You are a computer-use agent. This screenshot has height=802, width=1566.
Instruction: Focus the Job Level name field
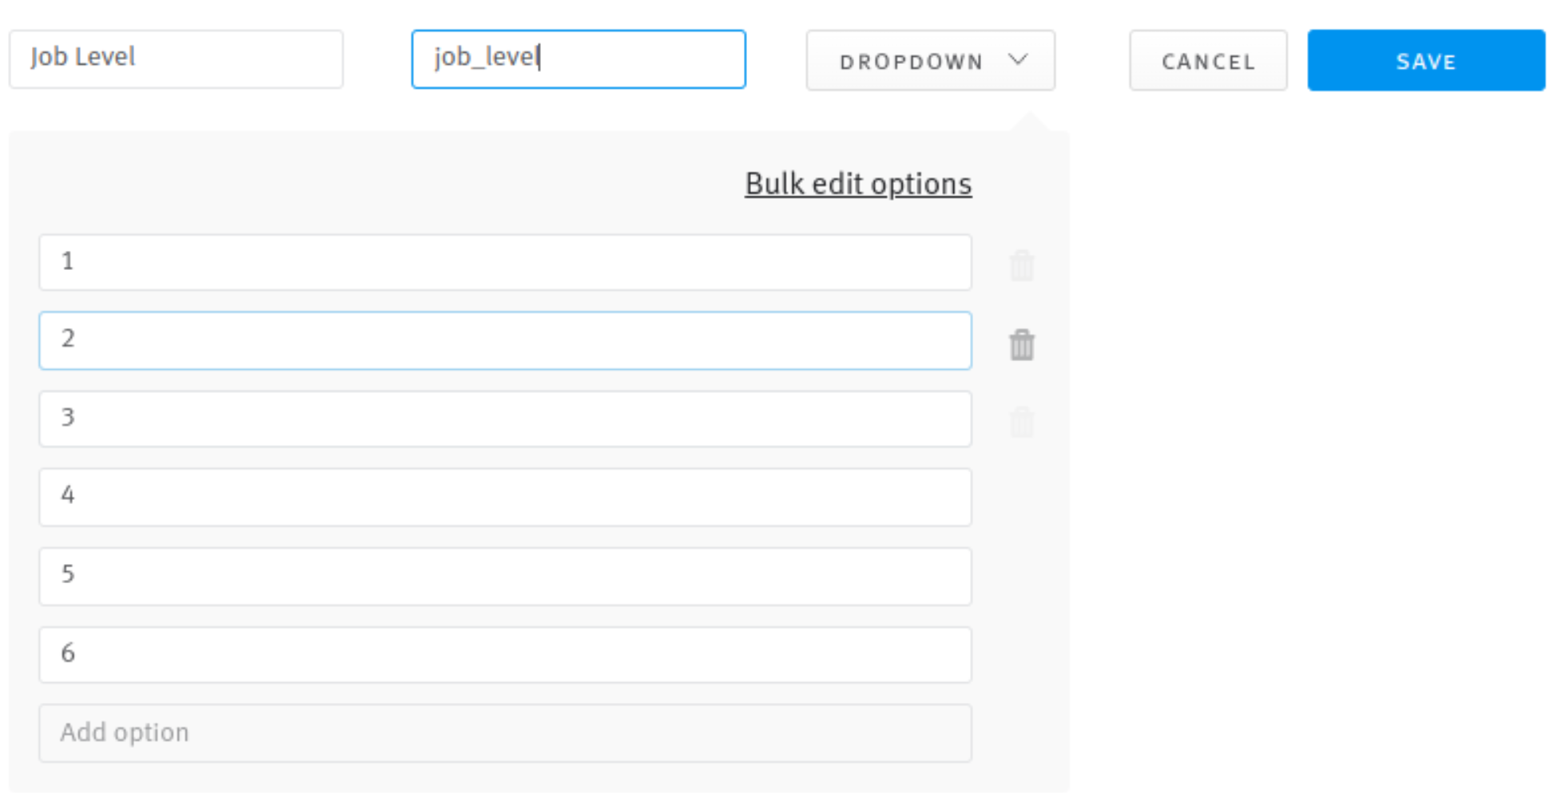(177, 59)
